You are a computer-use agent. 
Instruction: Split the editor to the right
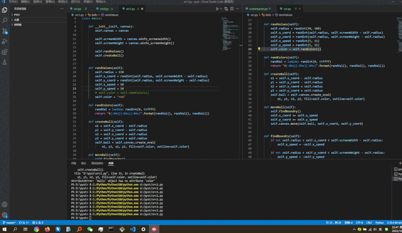click(x=232, y=9)
